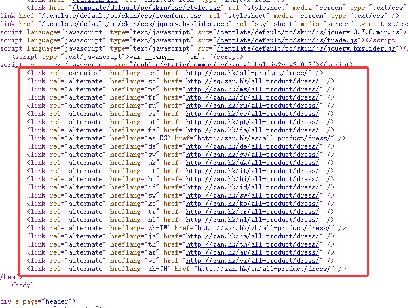Click the hreflang="zh-TW" attribute text
Screen dimensions: 408x308
(x=140, y=228)
